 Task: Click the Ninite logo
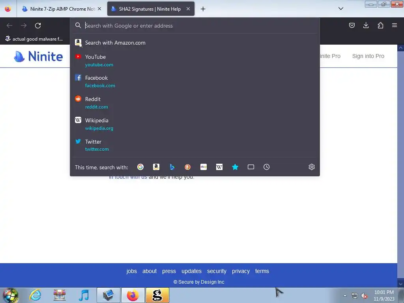tap(38, 56)
